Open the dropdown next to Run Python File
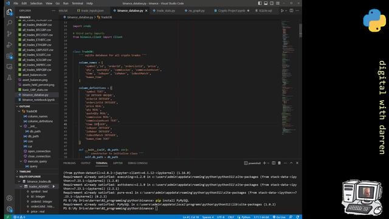 coord(286,11)
